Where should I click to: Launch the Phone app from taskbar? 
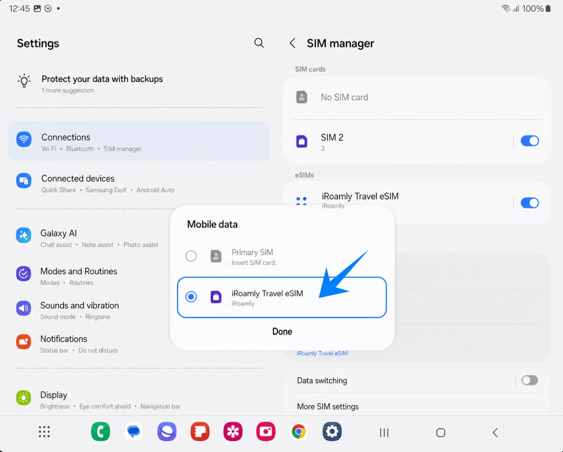coord(100,431)
